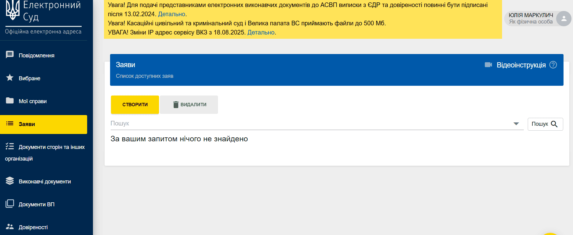
Task: Click the checklist icon for Документи сторін
Action: coord(10,146)
